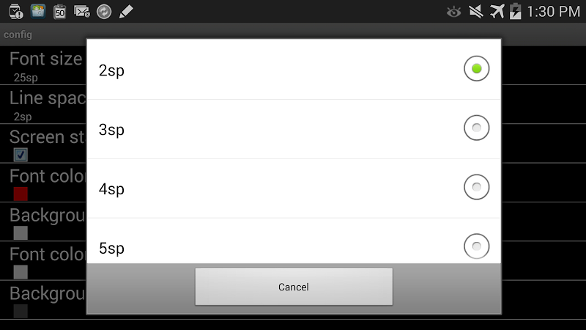The width and height of the screenshot is (586, 330).
Task: Tap the airplane mode icon
Action: pos(497,12)
